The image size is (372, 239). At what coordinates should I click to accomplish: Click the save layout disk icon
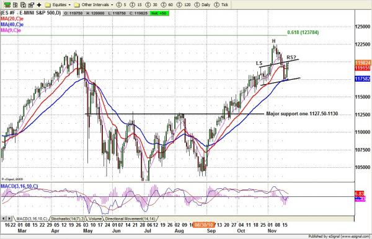coord(31,4)
